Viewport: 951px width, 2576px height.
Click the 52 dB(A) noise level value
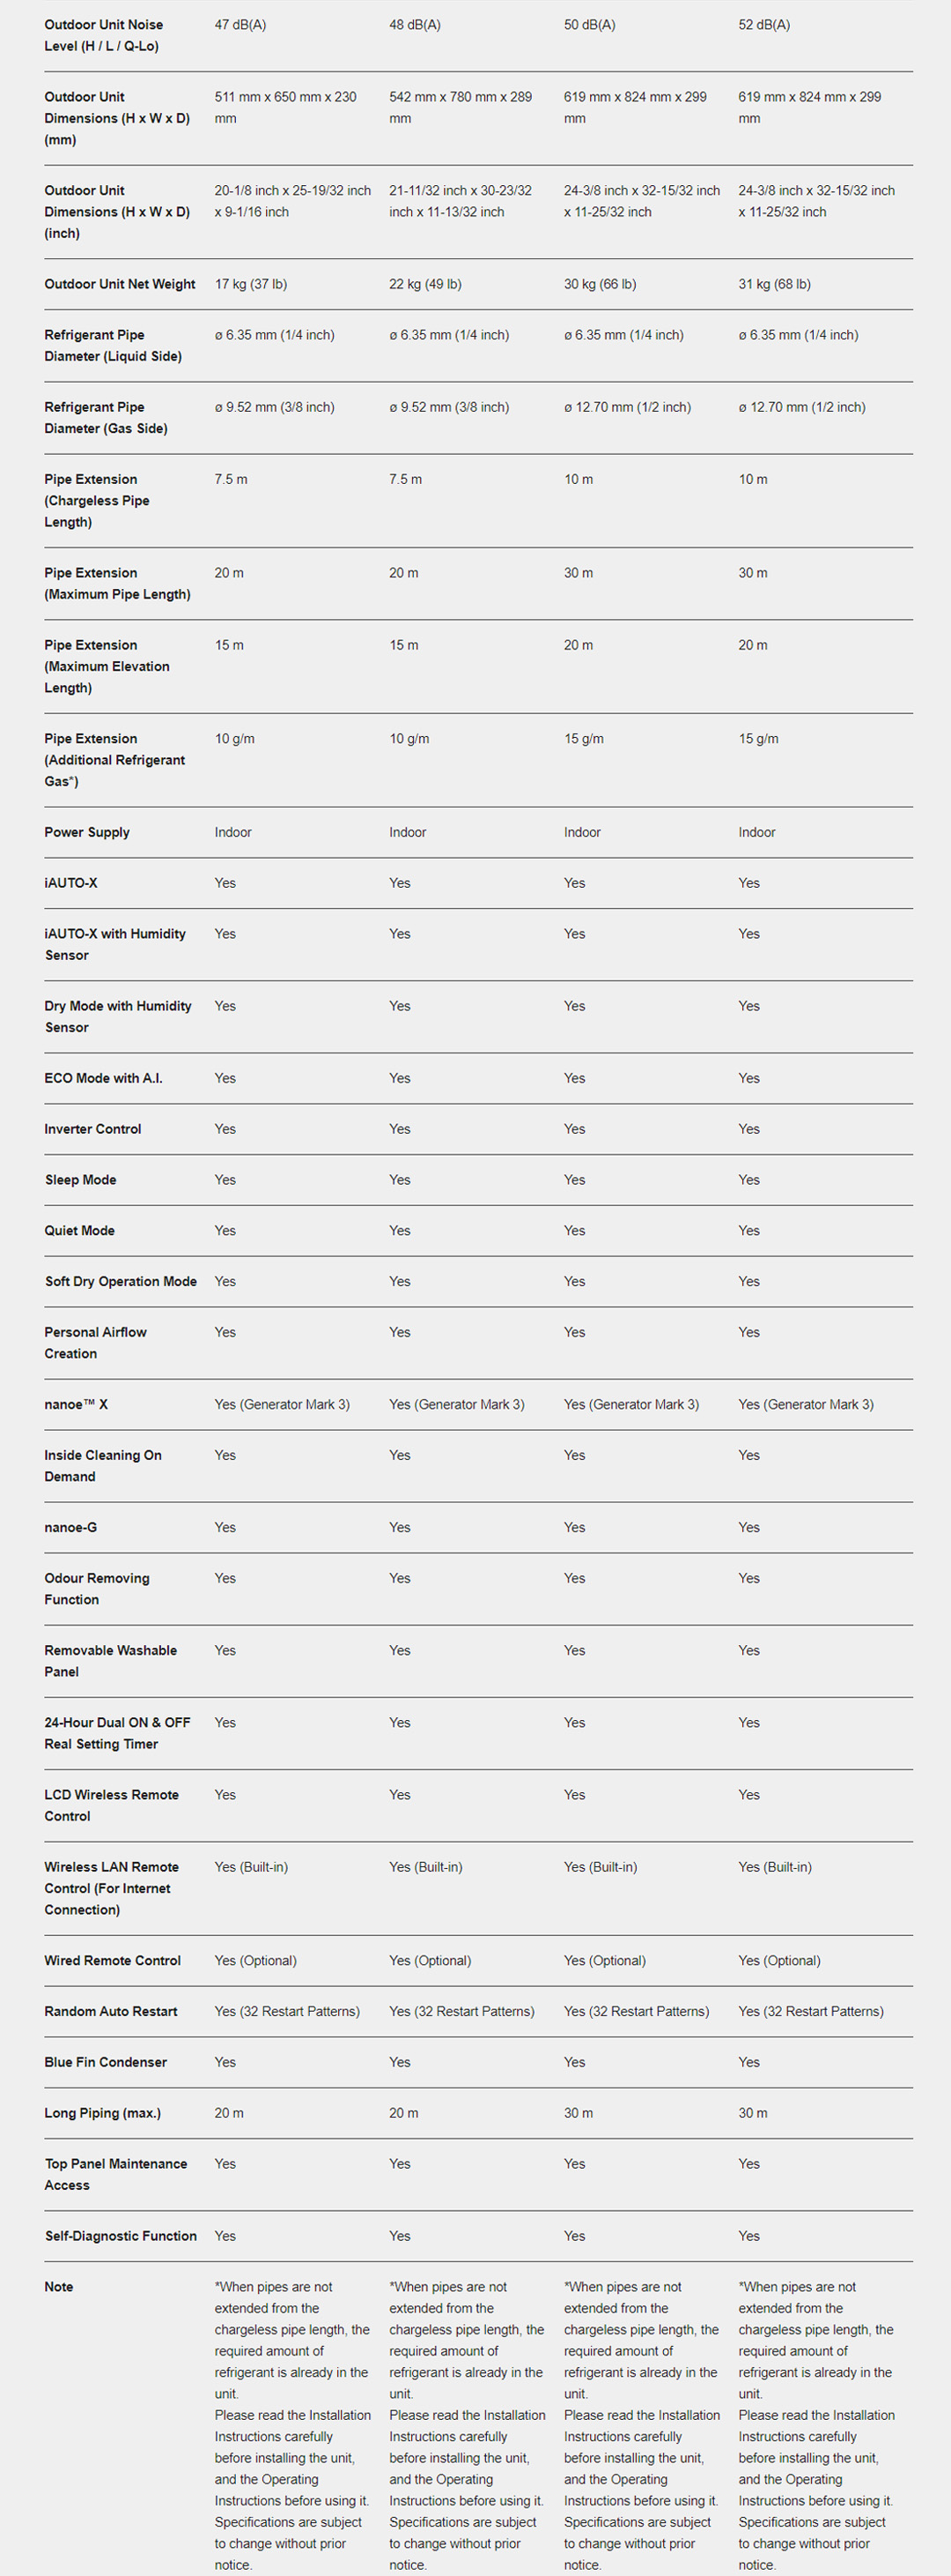click(764, 24)
